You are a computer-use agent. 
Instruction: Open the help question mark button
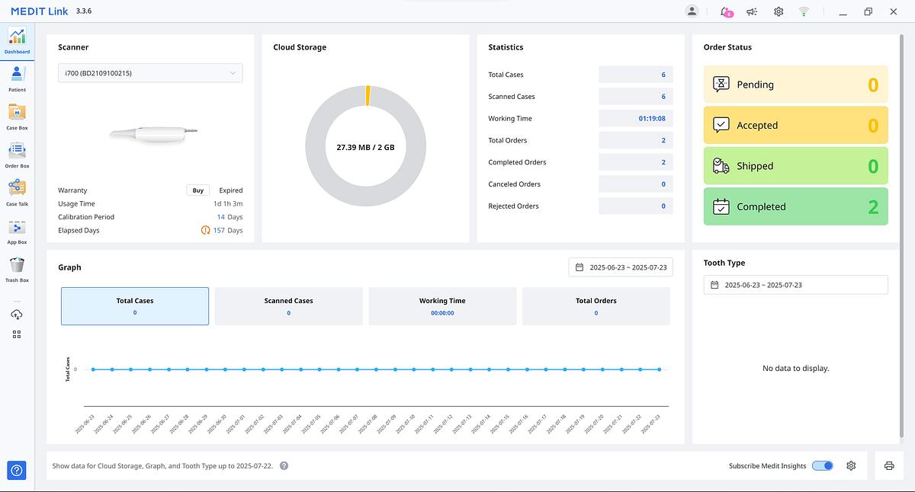[17, 471]
